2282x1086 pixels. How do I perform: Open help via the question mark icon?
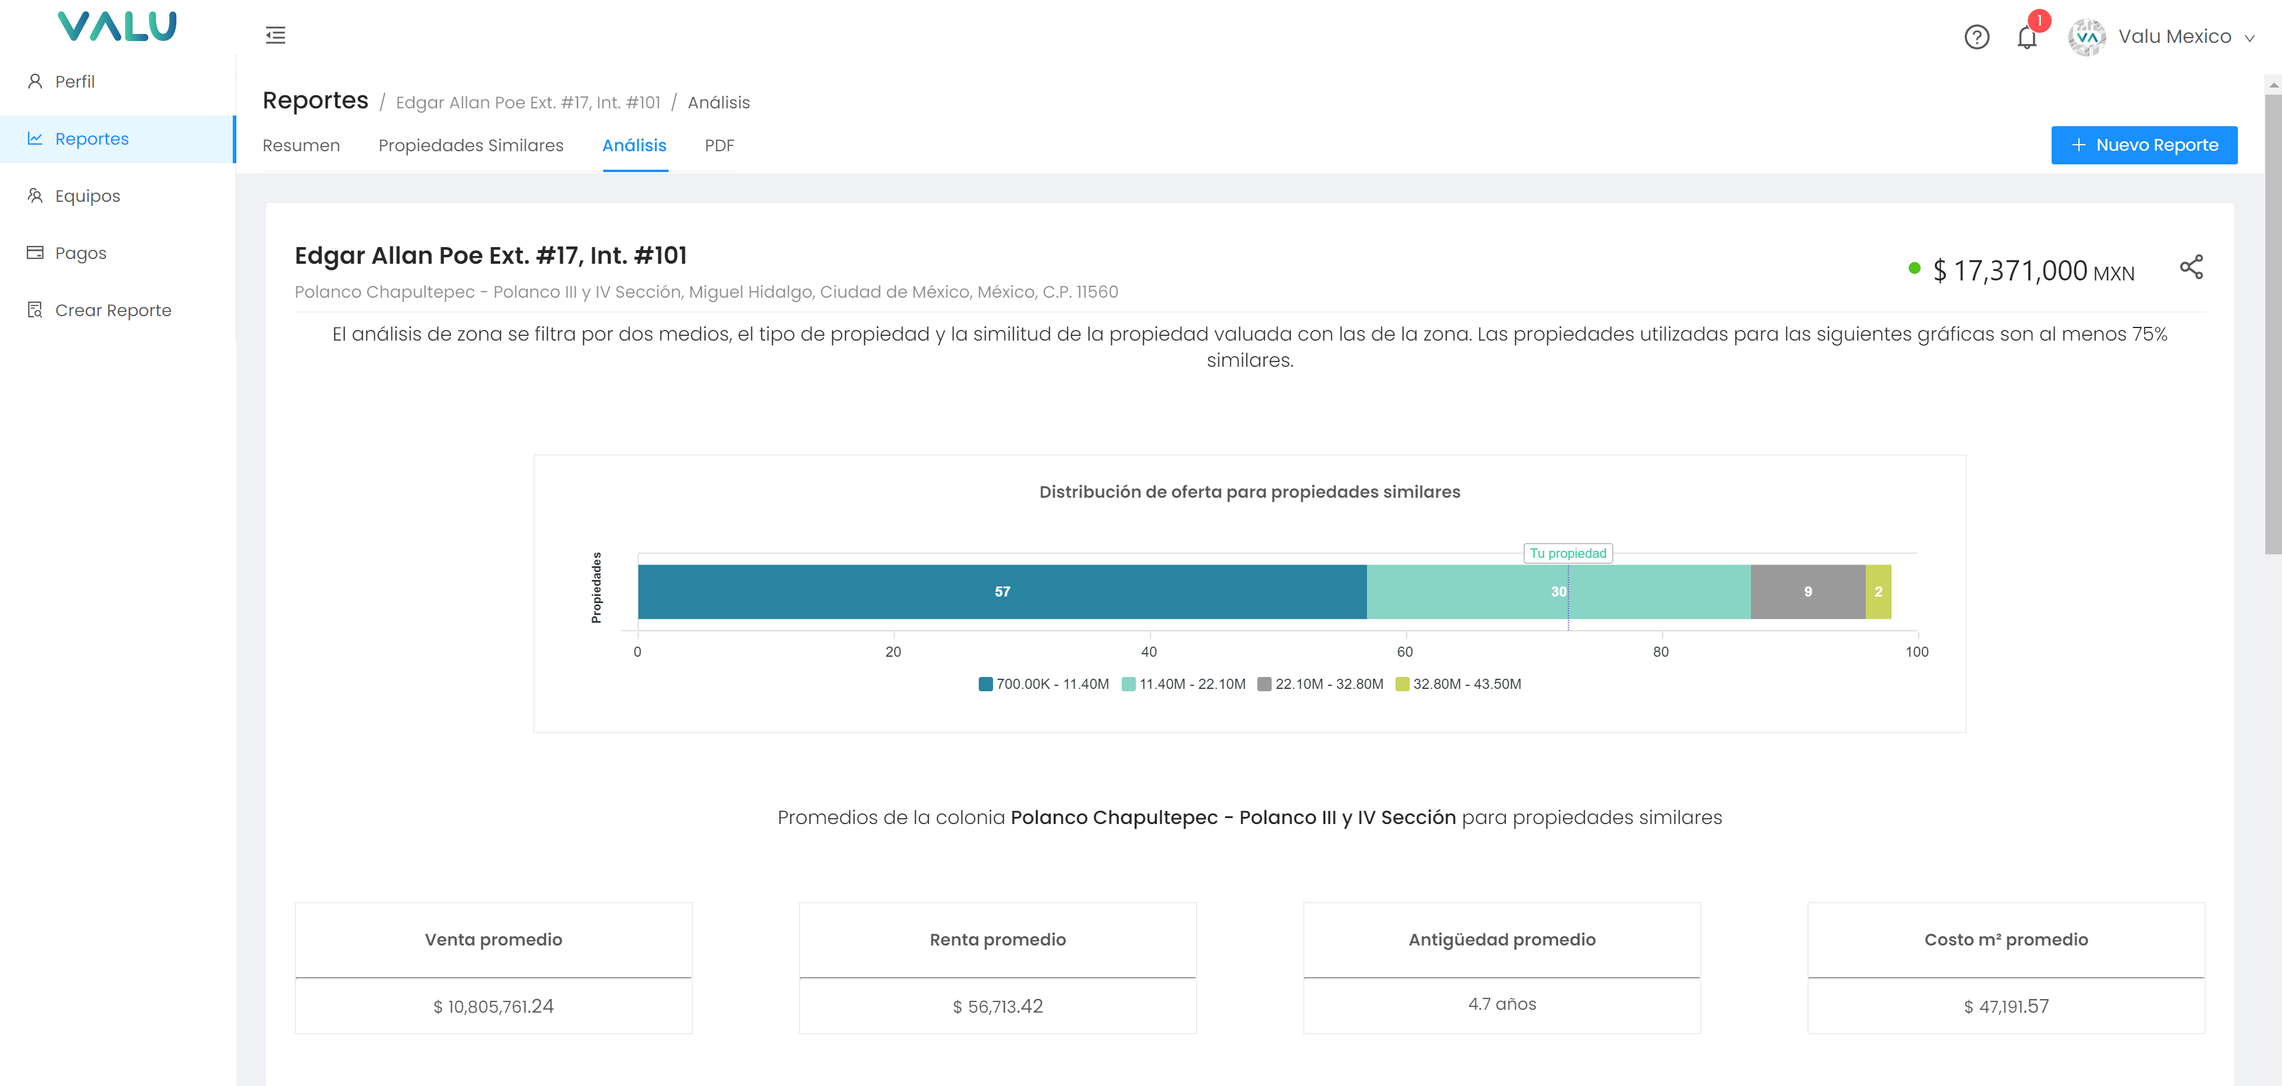tap(1977, 37)
